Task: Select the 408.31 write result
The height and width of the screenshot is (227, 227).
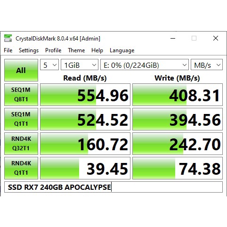Action: pos(178,95)
